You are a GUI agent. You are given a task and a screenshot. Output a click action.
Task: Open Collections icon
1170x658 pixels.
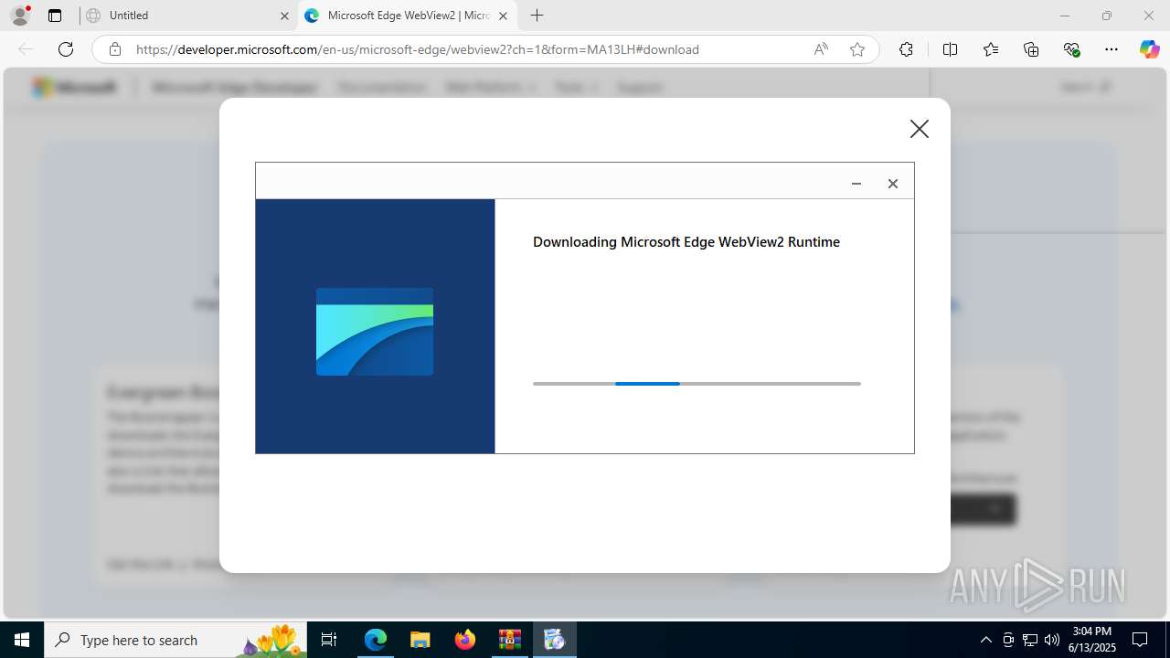pos(1031,49)
